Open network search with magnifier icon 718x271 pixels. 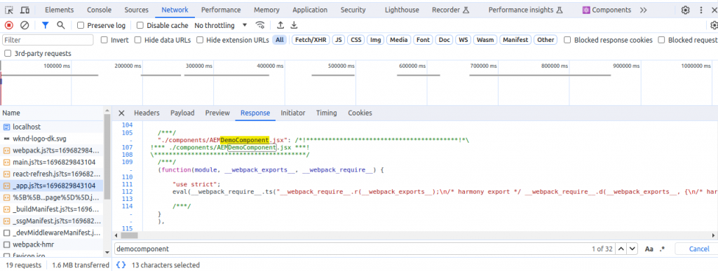coord(60,25)
